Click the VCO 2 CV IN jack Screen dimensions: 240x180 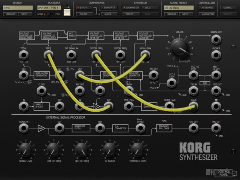[x=172, y=83]
